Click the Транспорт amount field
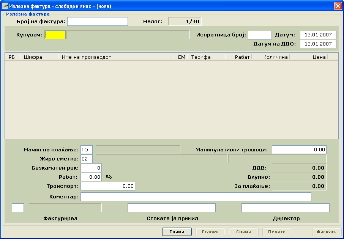The height and width of the screenshot is (239, 344). pyautogui.click(x=108, y=186)
